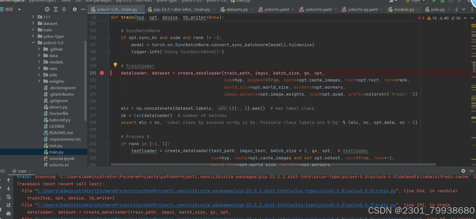
Task: Close the yolov5s.yaml tab
Action: point(293,10)
